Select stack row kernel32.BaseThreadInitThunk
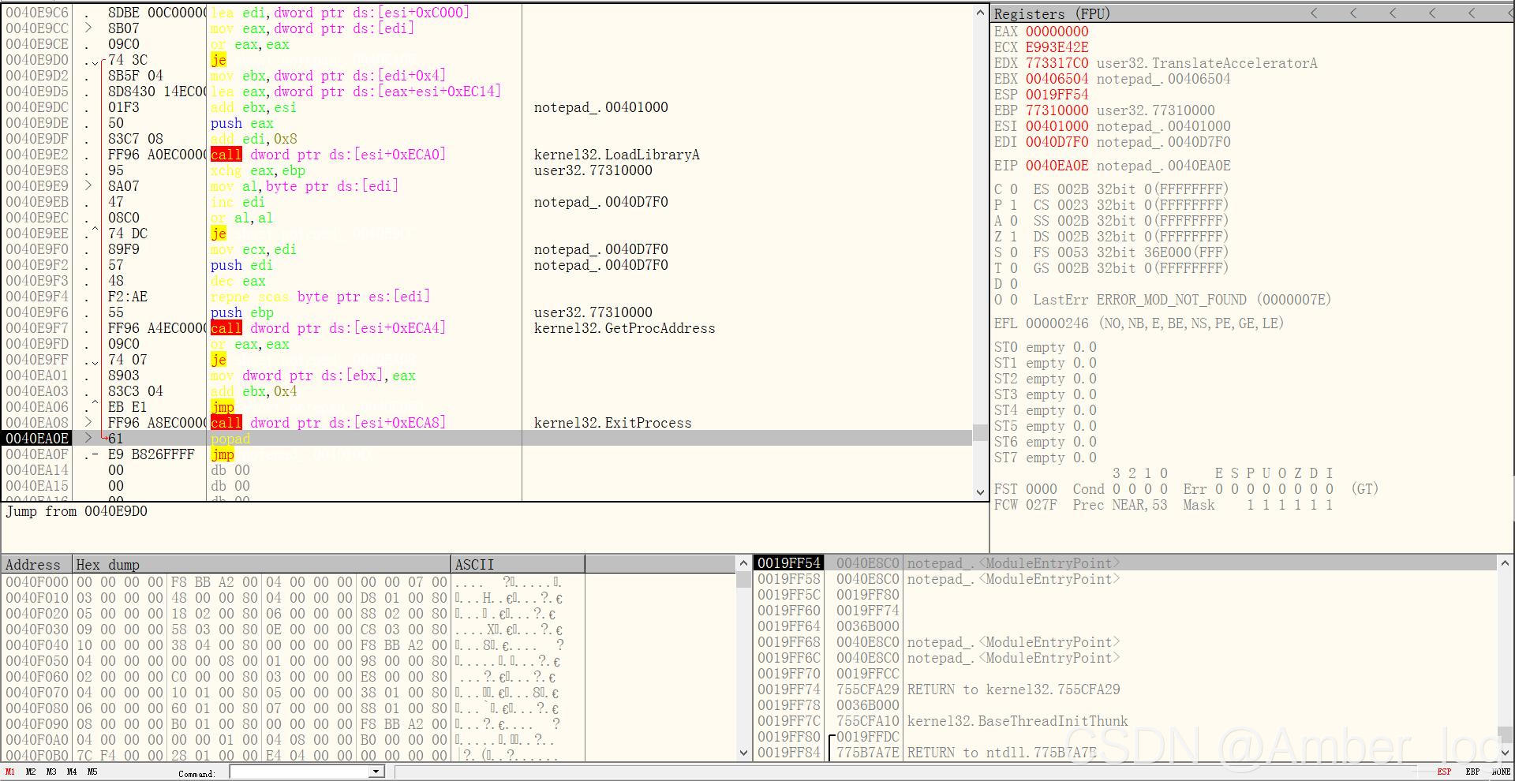This screenshot has width=1515, height=781. coord(1125,721)
